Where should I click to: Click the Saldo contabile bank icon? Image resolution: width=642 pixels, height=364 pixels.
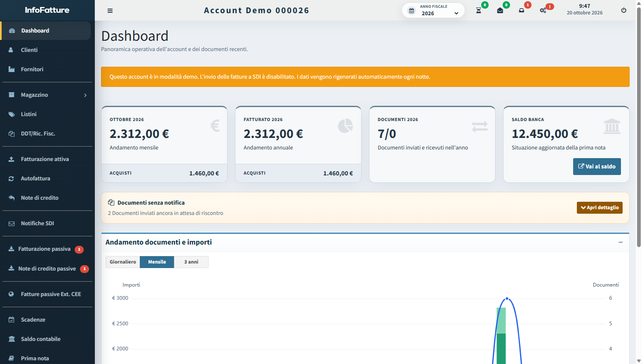click(12, 339)
